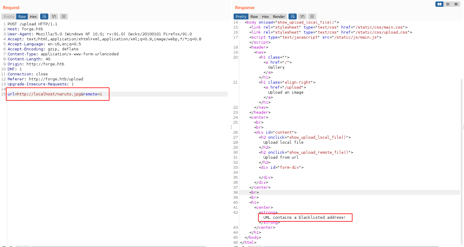Click the main.js script tag line in response
This screenshot has height=247, width=464.
click(x=315, y=37)
